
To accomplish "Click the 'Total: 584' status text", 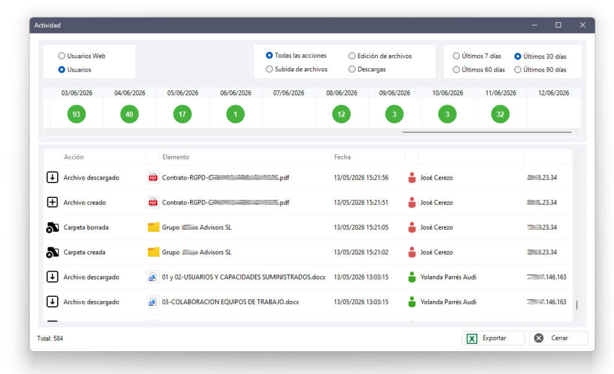I will (x=50, y=339).
